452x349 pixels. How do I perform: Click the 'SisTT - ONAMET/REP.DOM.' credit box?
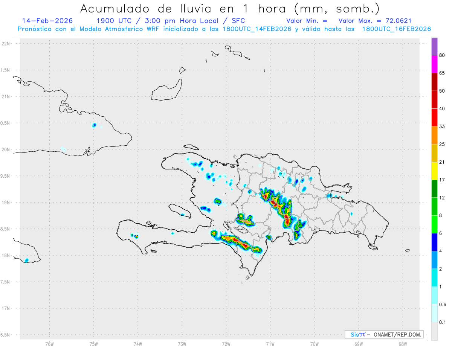384,334
